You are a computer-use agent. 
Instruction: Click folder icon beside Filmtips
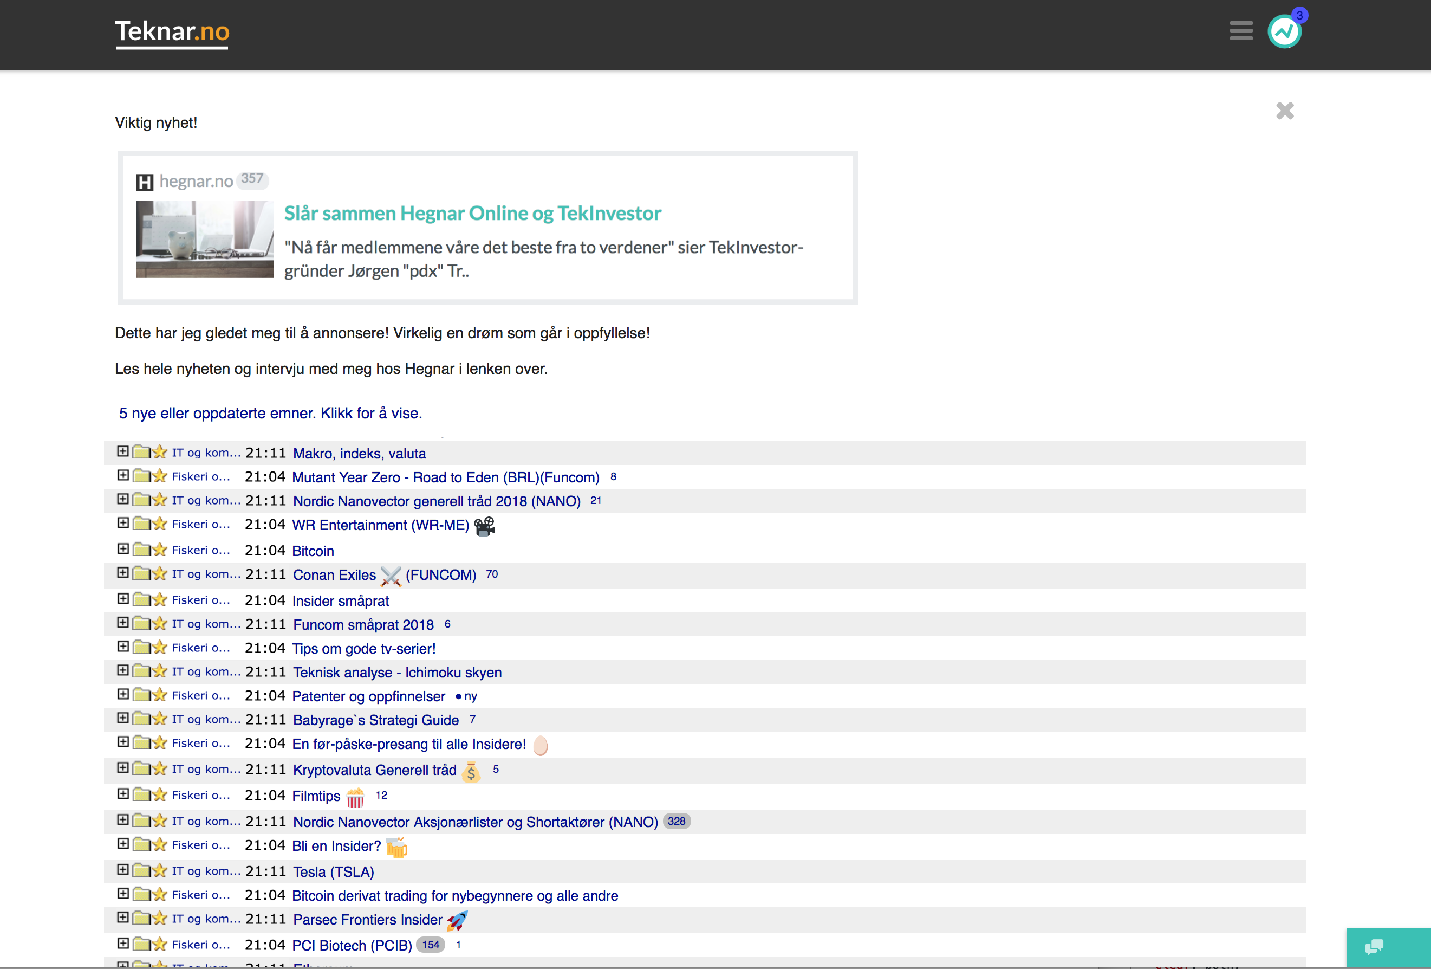pos(141,794)
